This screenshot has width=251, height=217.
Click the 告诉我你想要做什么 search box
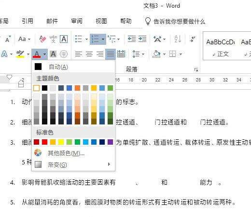[175, 21]
